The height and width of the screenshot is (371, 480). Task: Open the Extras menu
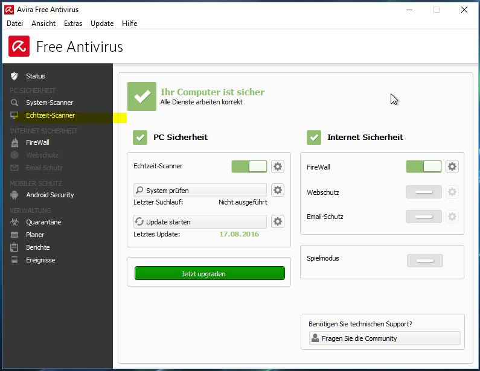pyautogui.click(x=73, y=24)
